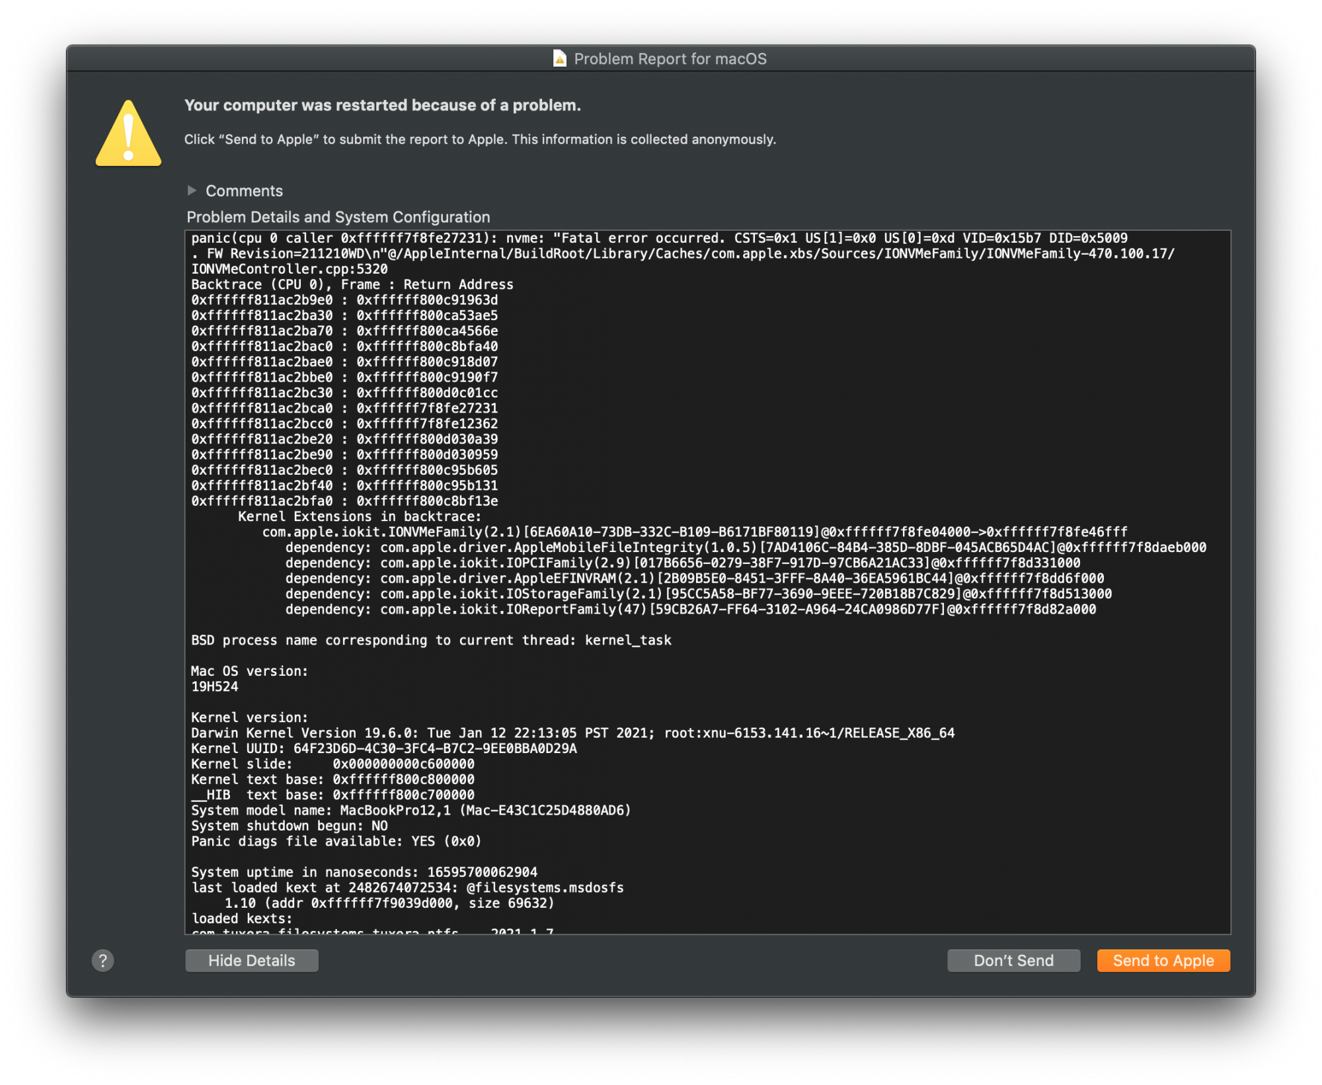Open help using the question mark icon
Viewport: 1322px width, 1085px height.
(102, 960)
